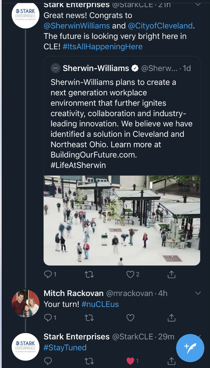Open the #ItsAllHappeningHere hashtag
The height and width of the screenshot is (368, 210).
[103, 47]
